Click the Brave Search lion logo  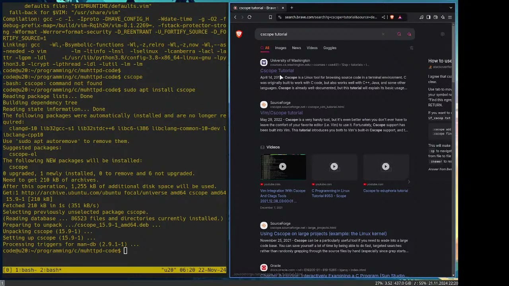click(239, 34)
